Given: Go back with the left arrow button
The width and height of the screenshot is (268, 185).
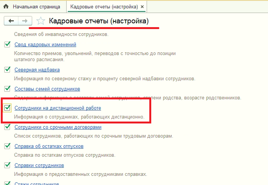Looking at the screenshot, I should coord(11,21).
